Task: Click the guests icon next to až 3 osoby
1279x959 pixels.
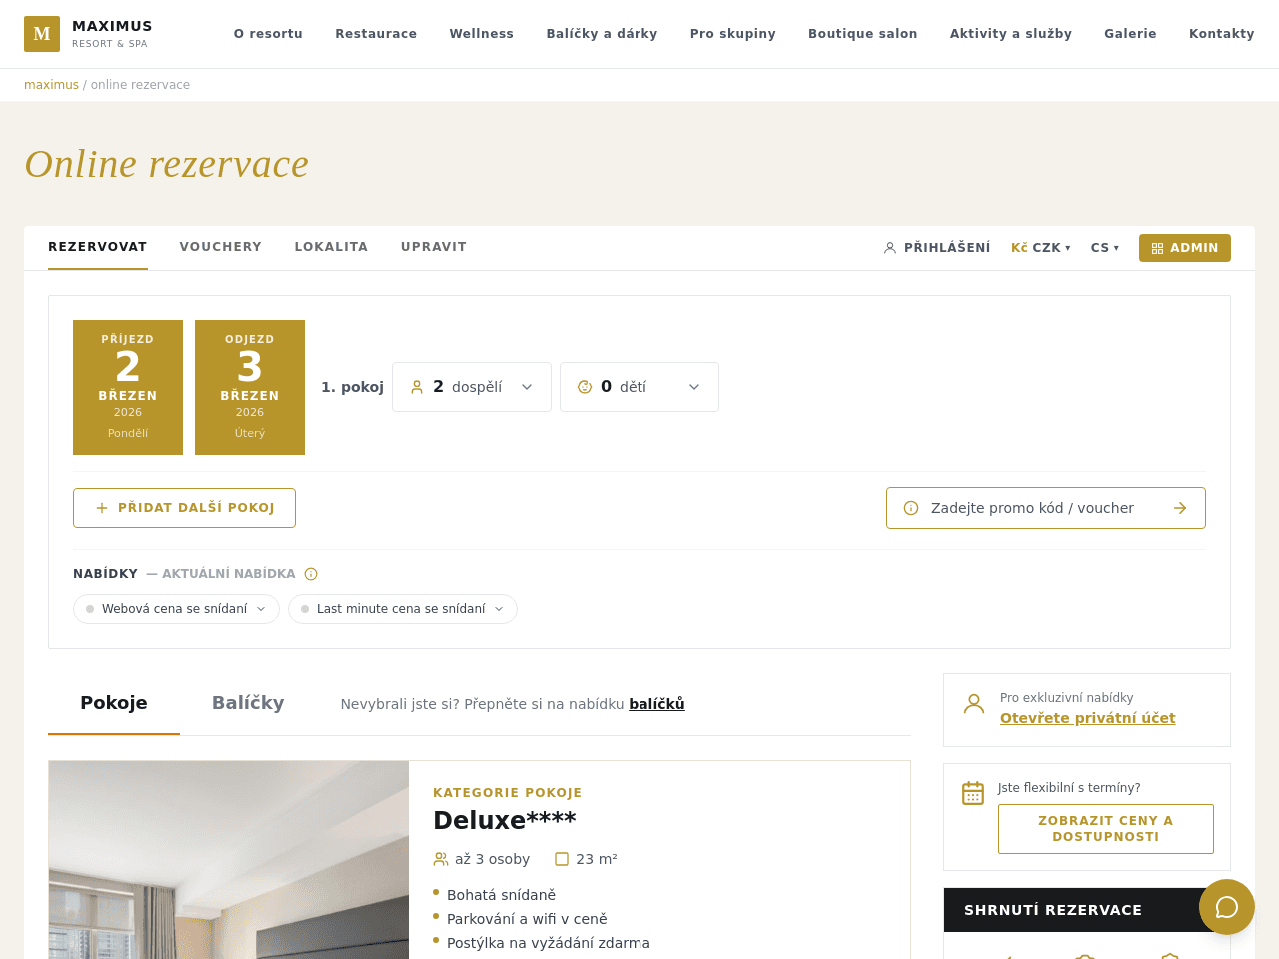Action: pos(441,859)
